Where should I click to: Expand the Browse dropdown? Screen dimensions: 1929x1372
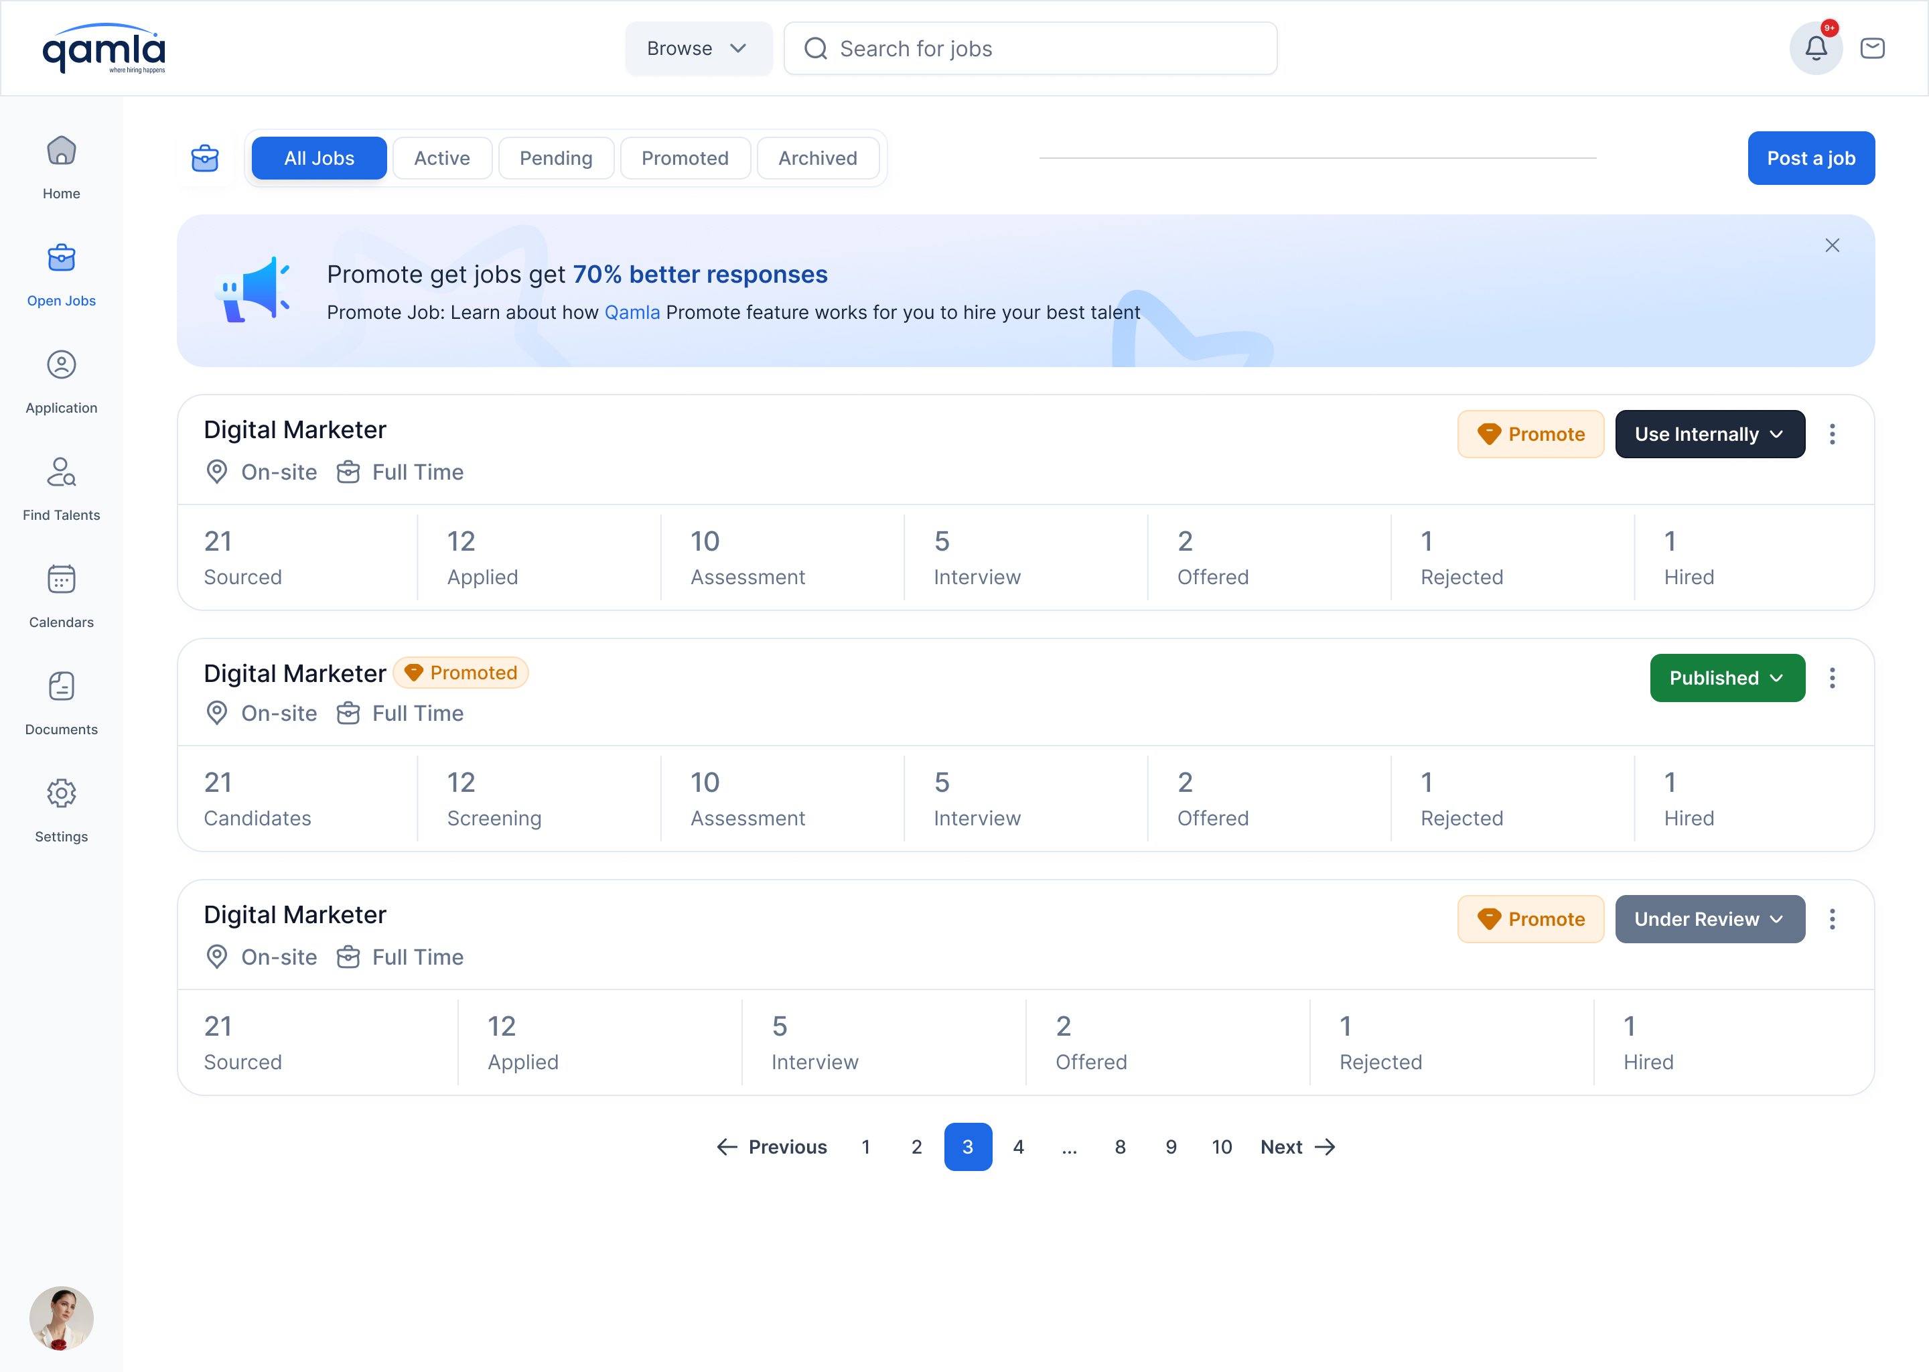click(699, 48)
